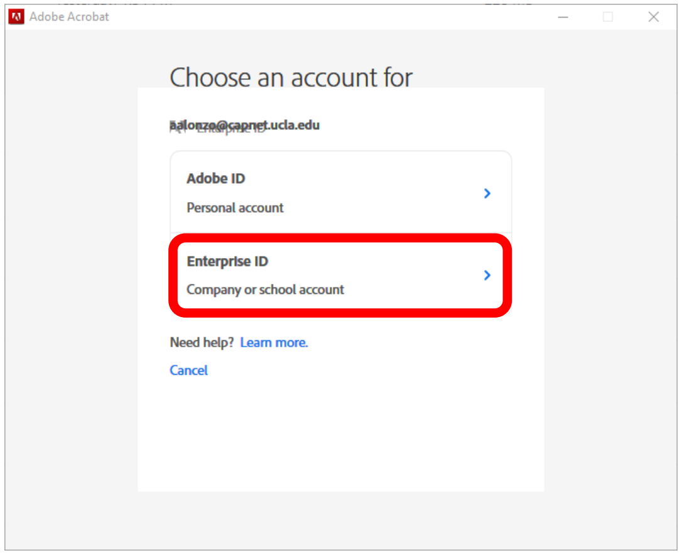Cancel the account selection
Viewport: 682px width, 555px height.
pyautogui.click(x=188, y=370)
